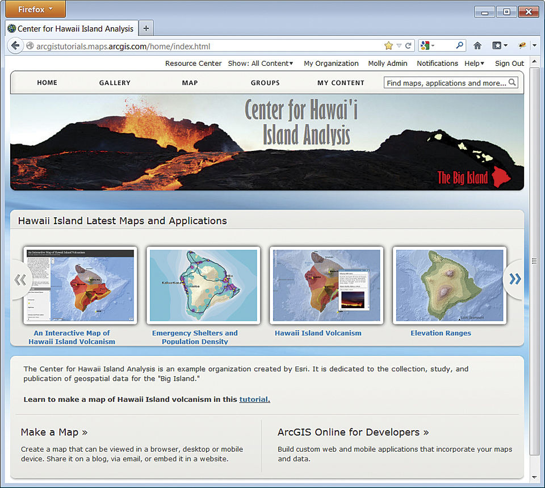Expand the toolbar overflow arrow

pyautogui.click(x=535, y=45)
